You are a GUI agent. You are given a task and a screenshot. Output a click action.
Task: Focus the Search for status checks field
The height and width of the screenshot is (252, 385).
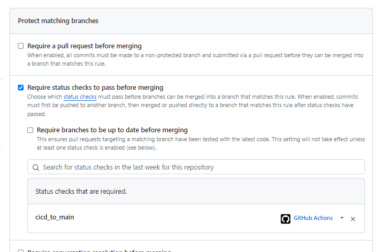(196, 167)
